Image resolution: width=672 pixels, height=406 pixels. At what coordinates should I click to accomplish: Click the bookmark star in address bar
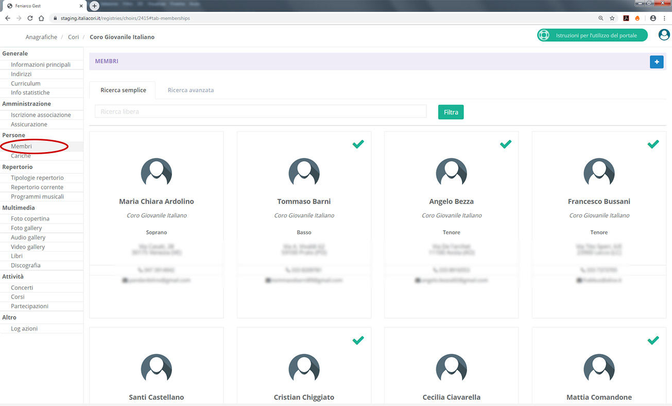(x=612, y=18)
